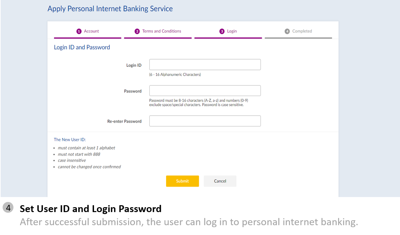Click the Password field label
Viewport: 400px width, 235px height.
(x=133, y=91)
